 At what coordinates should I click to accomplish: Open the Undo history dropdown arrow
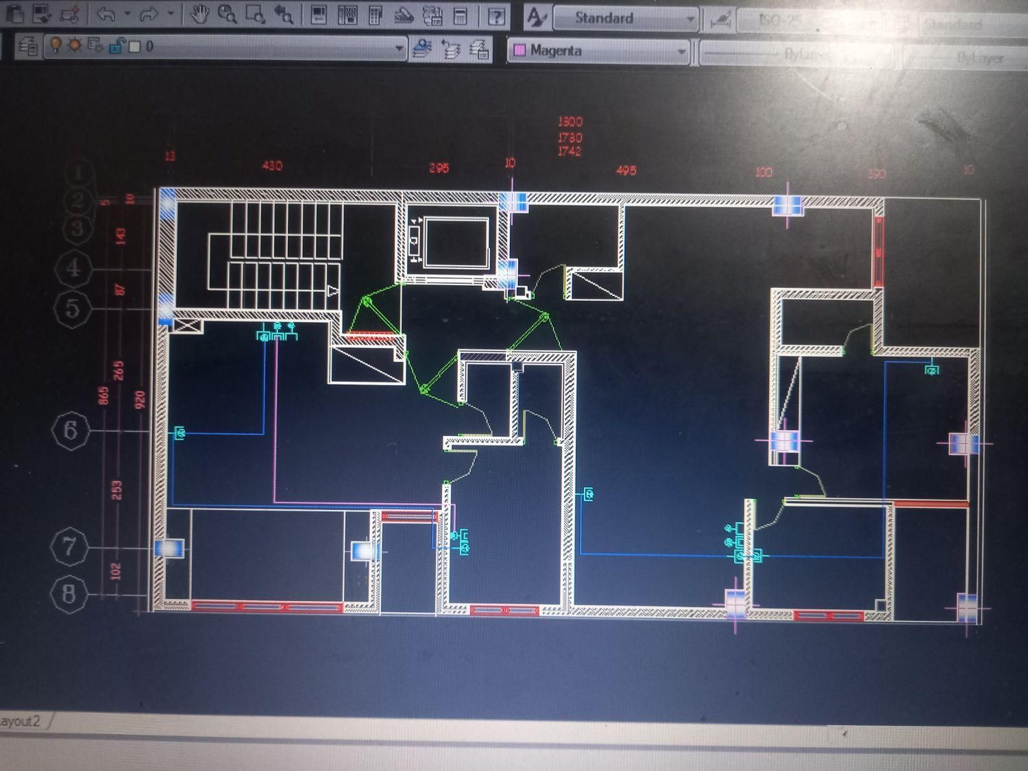(x=127, y=13)
